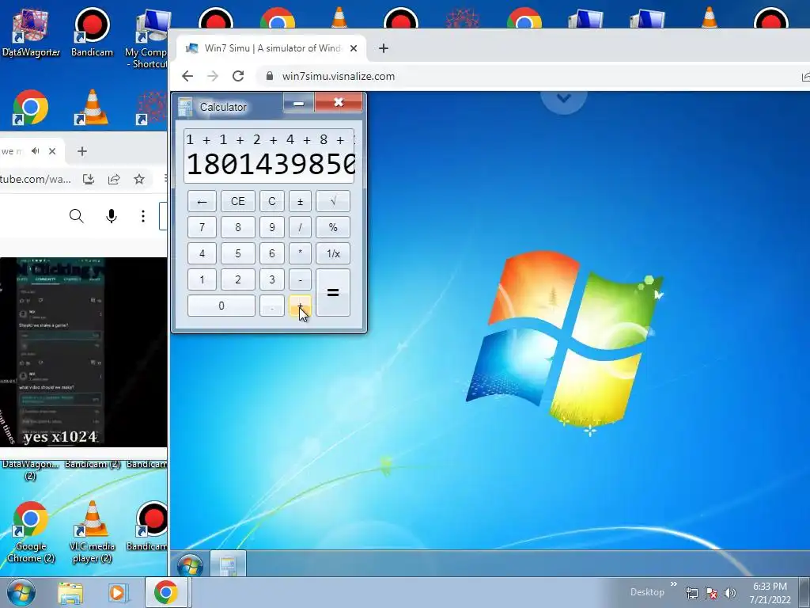Click the square root button

click(x=333, y=201)
